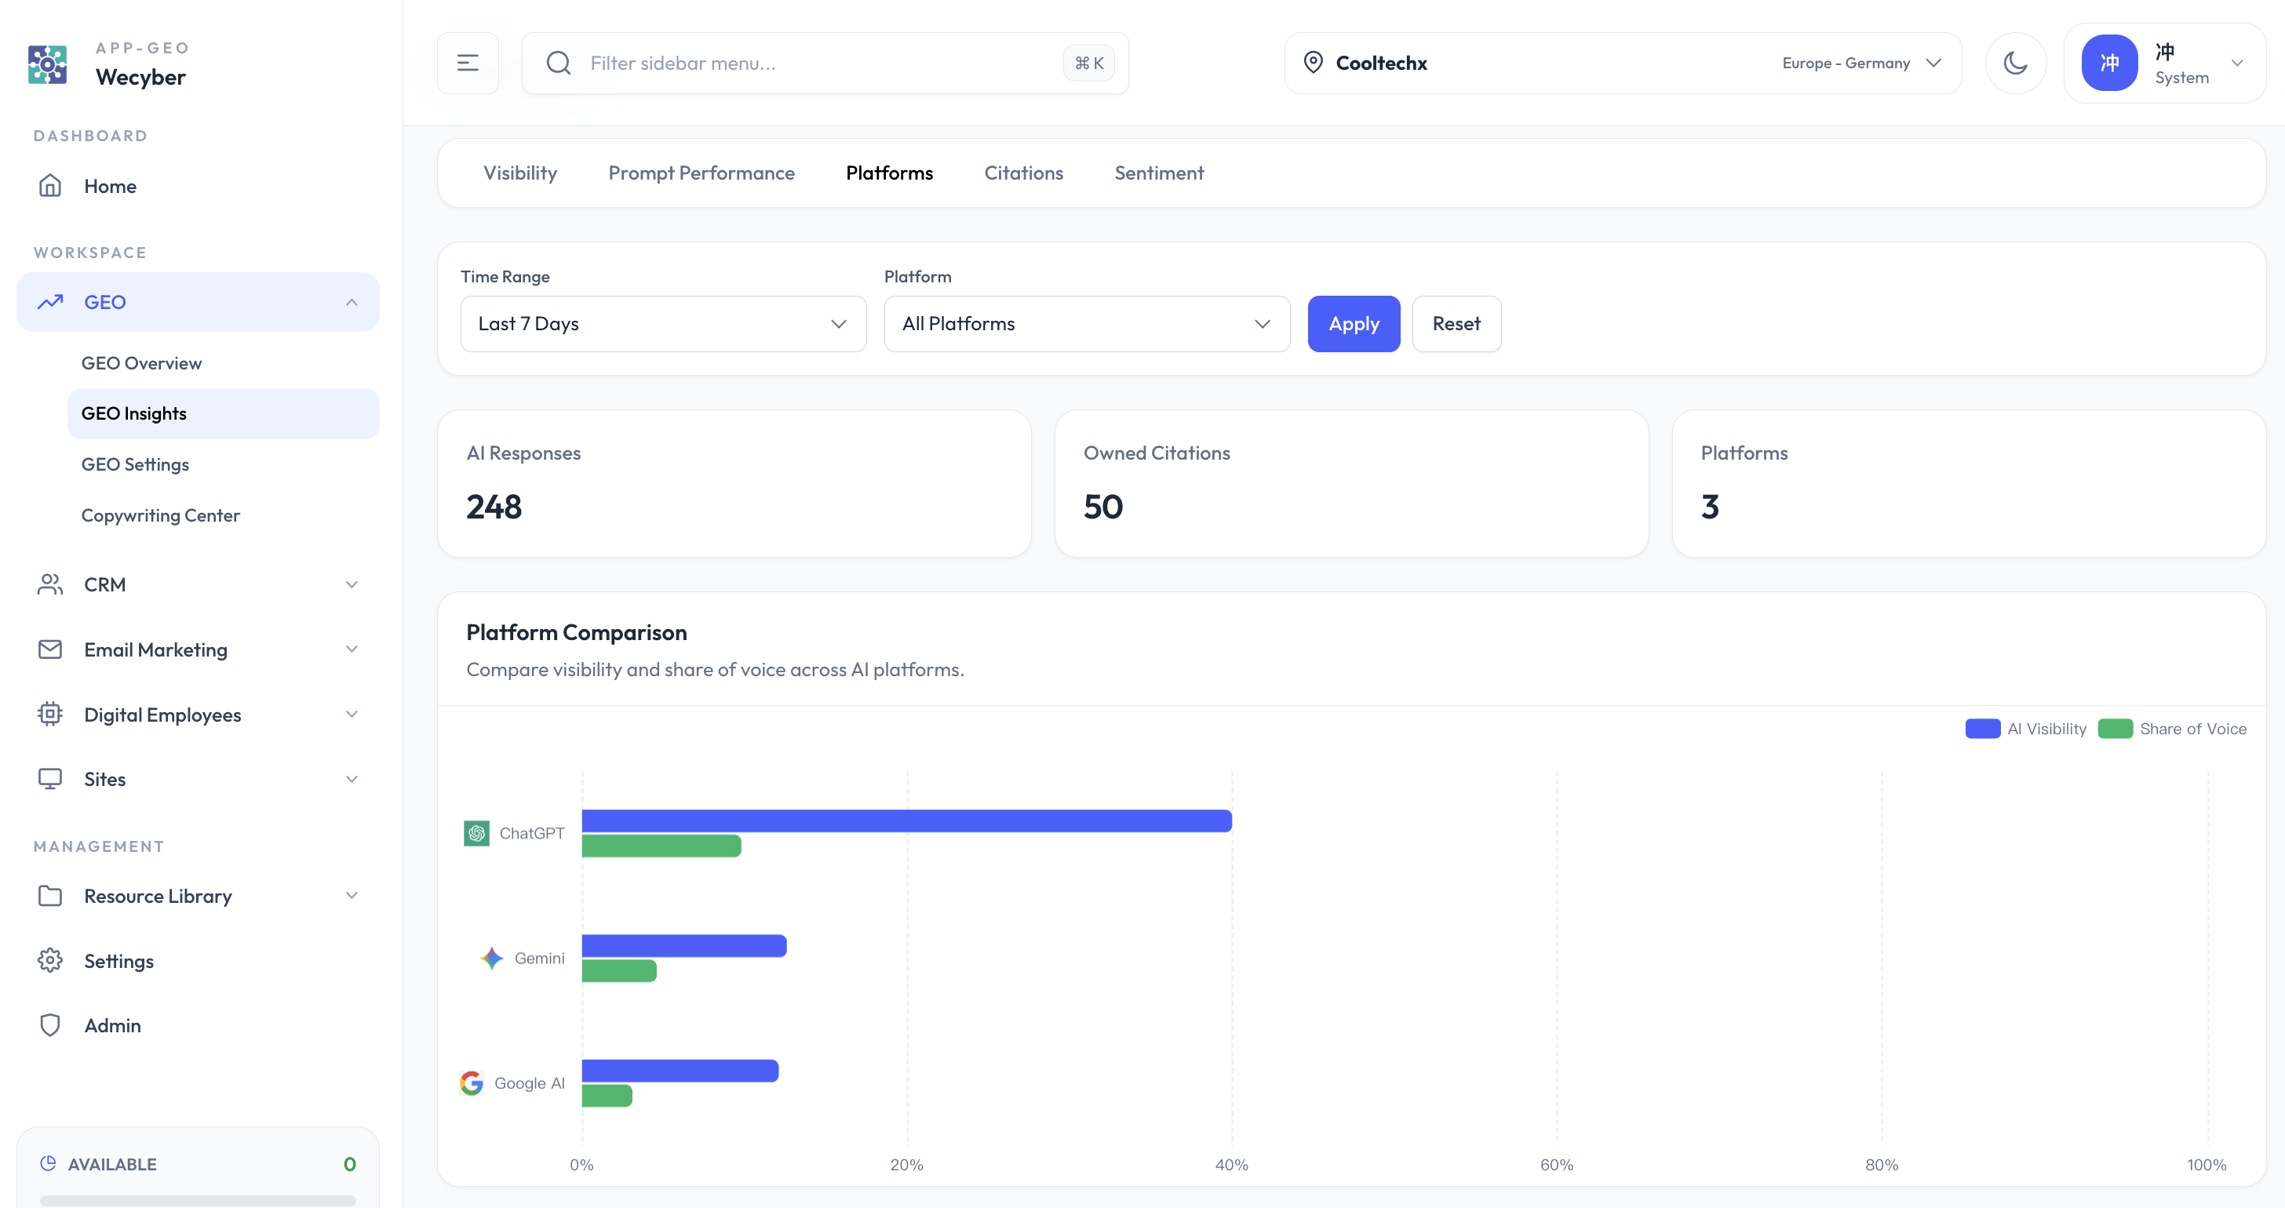Toggle the AI Visibility legend swatch
The height and width of the screenshot is (1208, 2285).
click(1983, 728)
